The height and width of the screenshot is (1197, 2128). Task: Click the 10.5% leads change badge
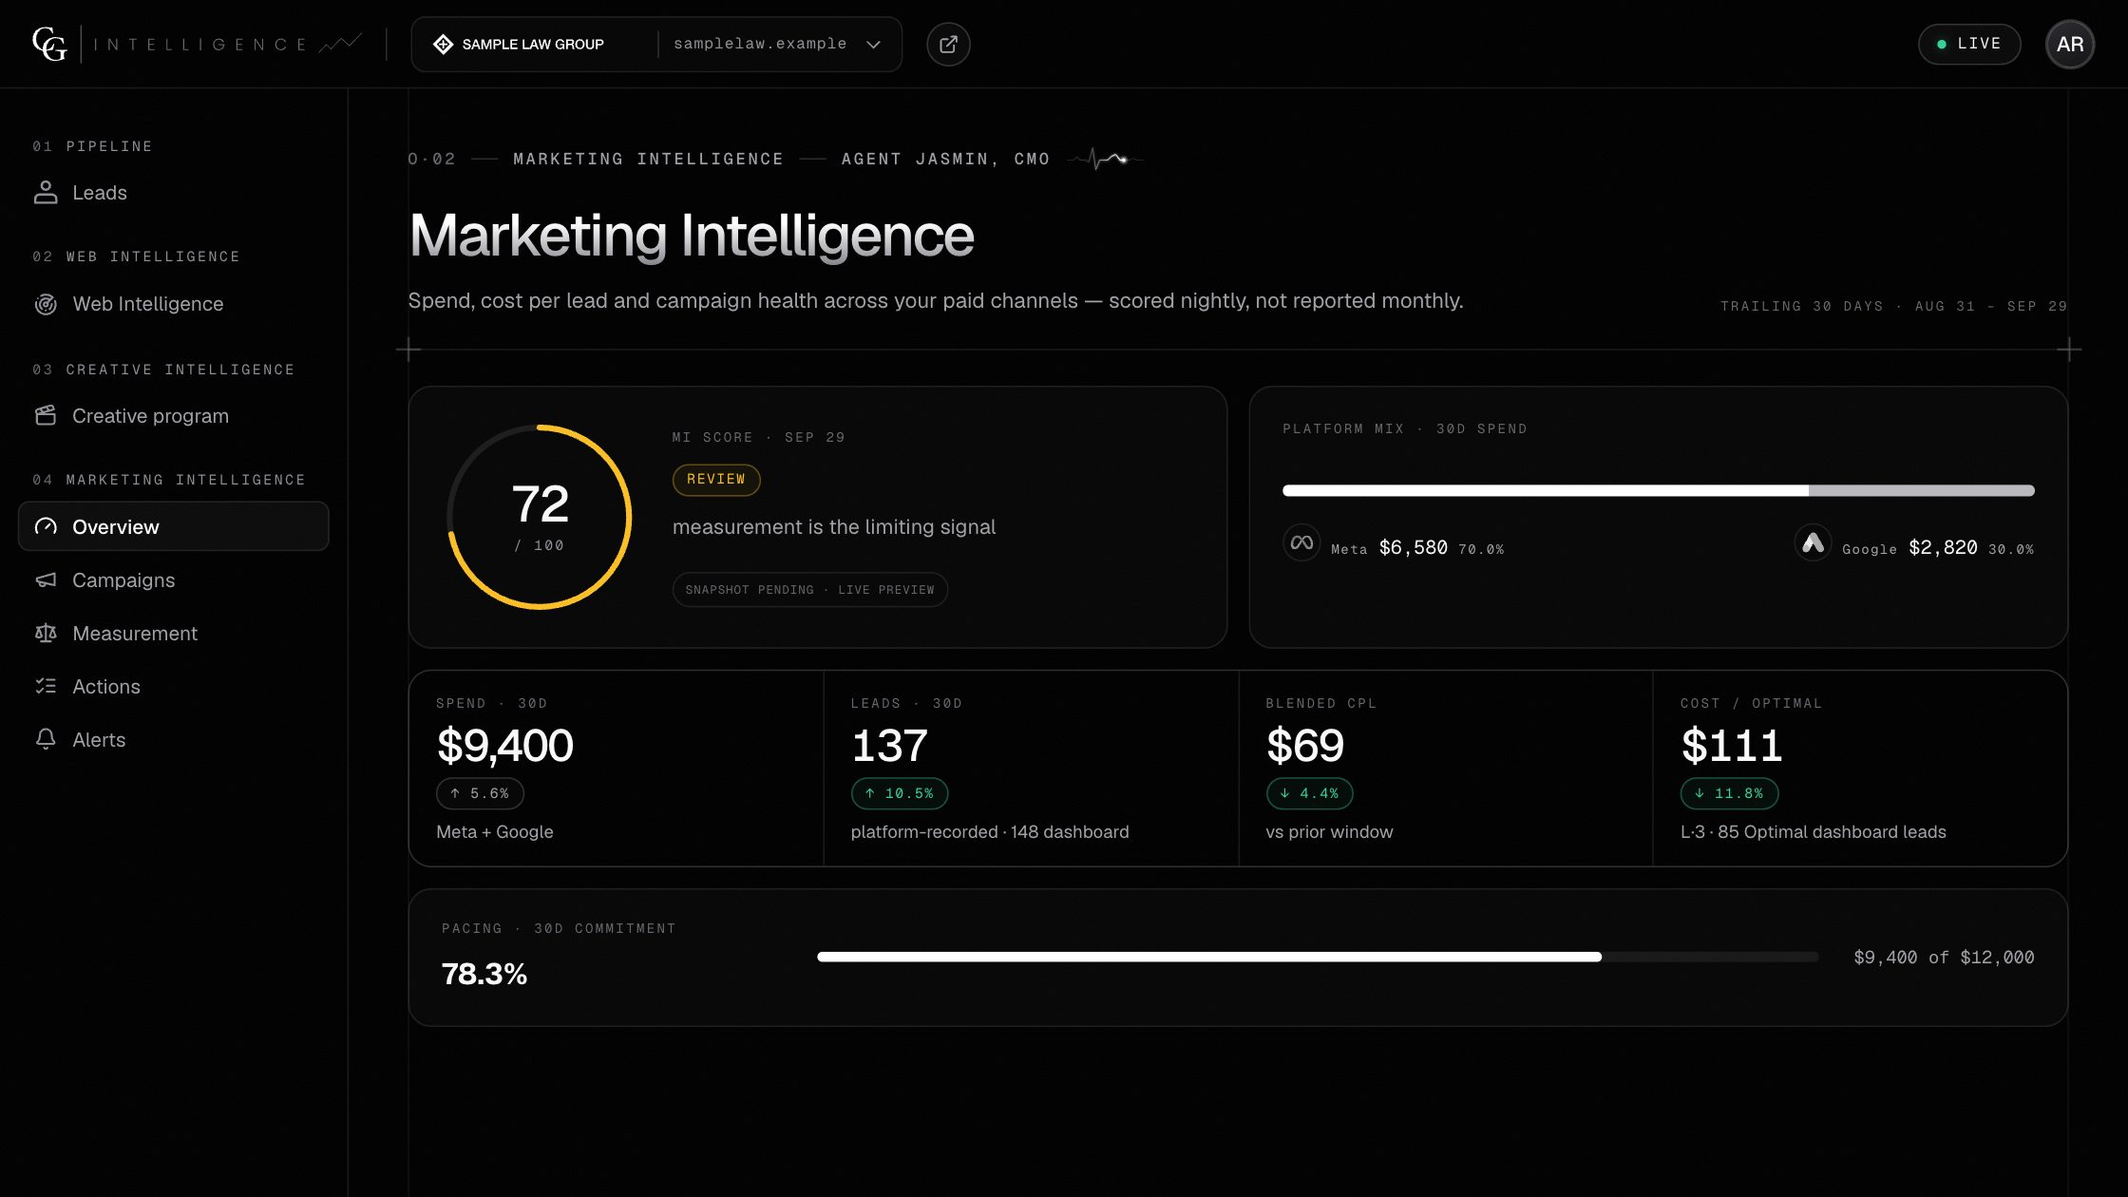[x=900, y=793]
